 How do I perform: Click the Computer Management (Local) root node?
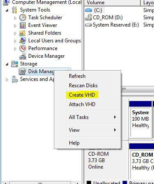pos(47,2)
